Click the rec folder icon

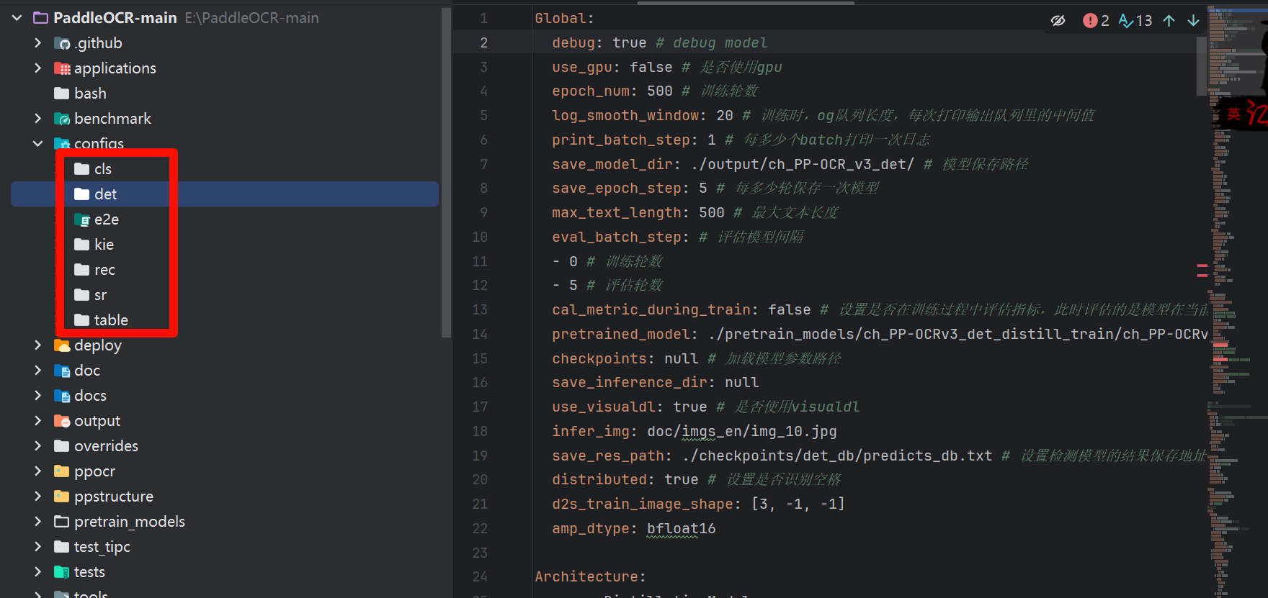click(82, 270)
